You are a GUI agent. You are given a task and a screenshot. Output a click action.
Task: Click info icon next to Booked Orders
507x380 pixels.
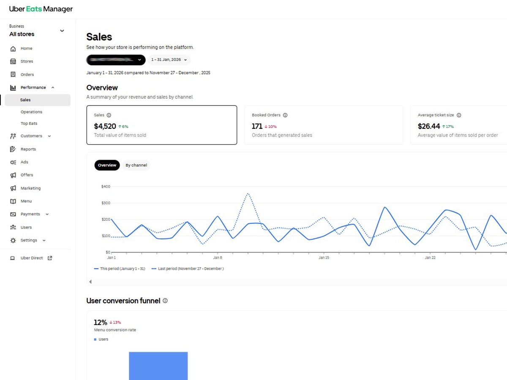[x=285, y=115]
